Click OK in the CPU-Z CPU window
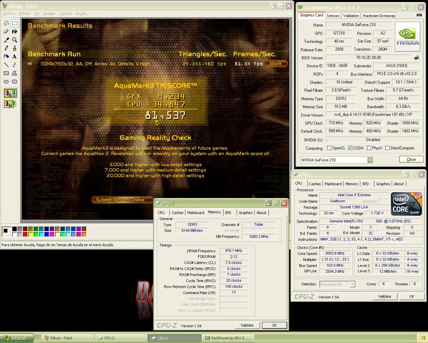Screen dimensions: 428x343 coord(412,296)
